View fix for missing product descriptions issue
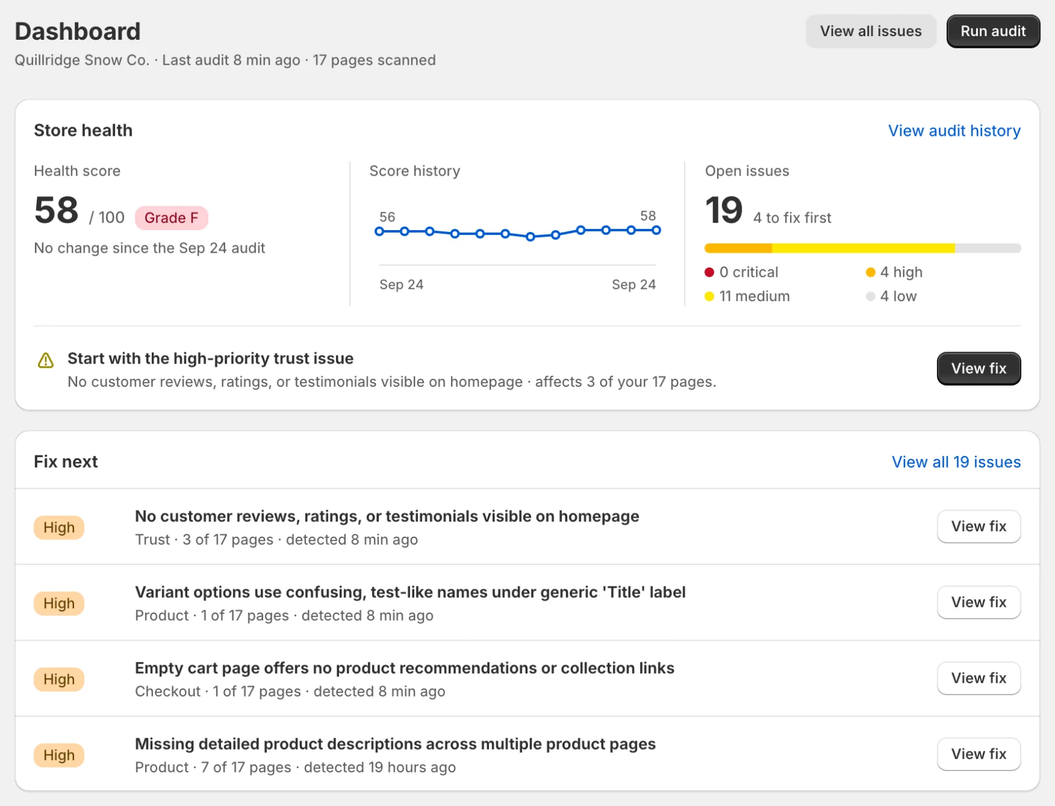The image size is (1055, 806). [x=979, y=754]
